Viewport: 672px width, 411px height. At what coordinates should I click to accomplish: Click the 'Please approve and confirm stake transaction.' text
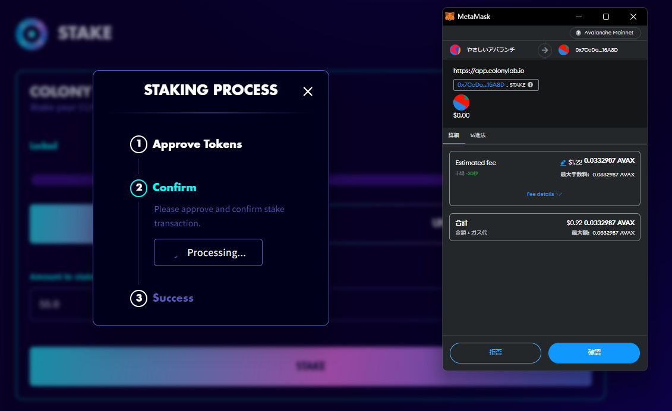tap(219, 216)
